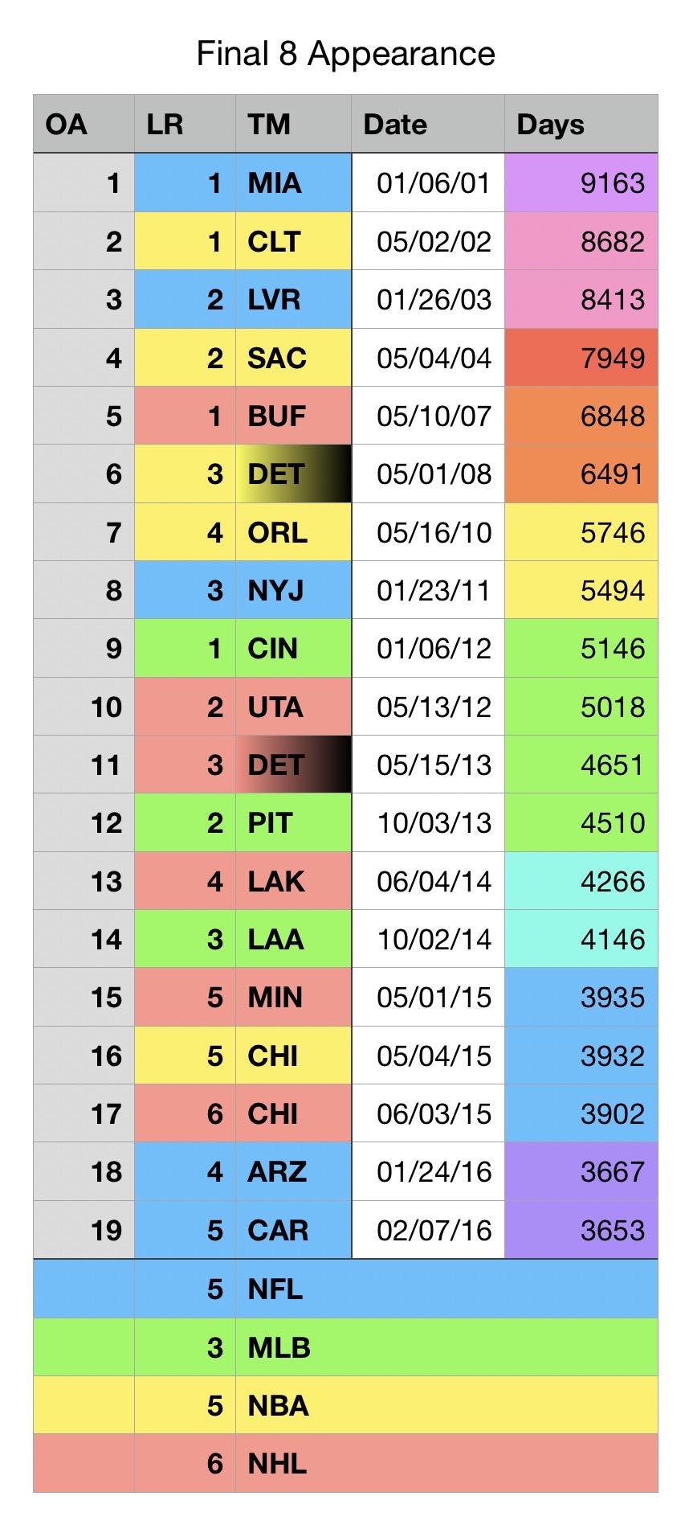Select the red Days cell 7949

tap(580, 358)
